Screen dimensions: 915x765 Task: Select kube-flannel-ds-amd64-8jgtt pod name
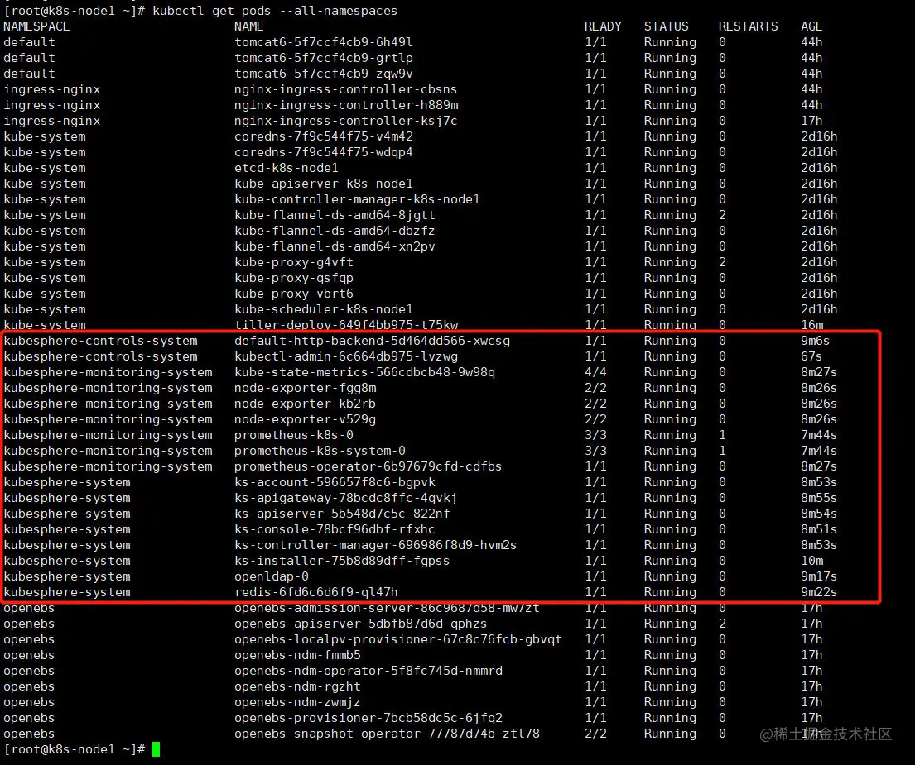click(x=335, y=216)
